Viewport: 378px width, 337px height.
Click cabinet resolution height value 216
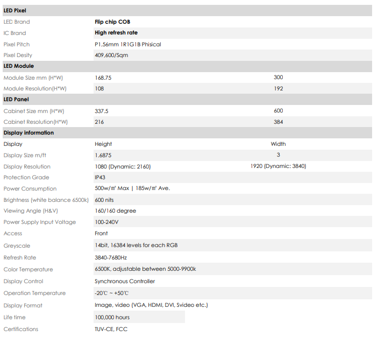coord(99,122)
